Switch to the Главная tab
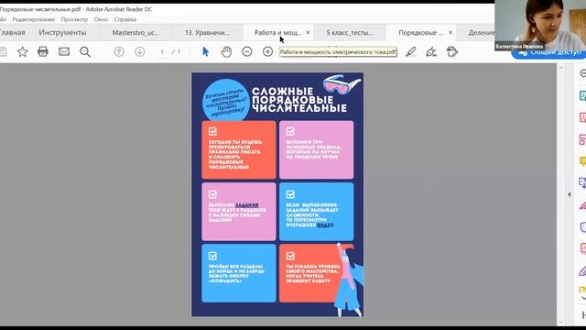 pos(12,33)
